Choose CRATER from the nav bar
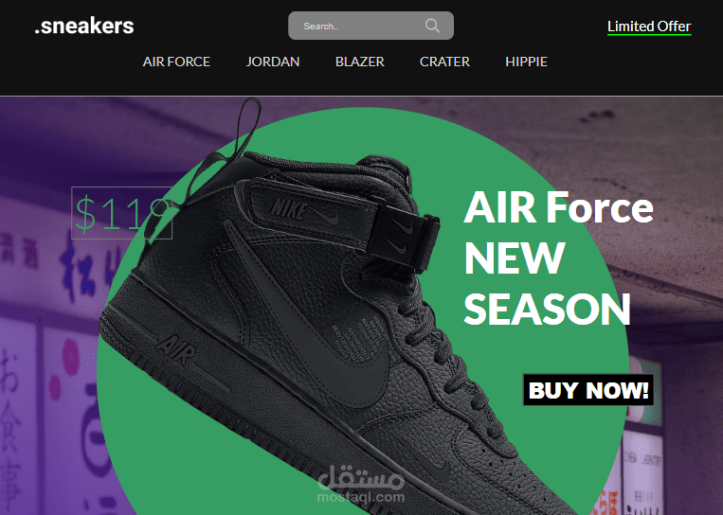The image size is (723, 515). [x=444, y=62]
